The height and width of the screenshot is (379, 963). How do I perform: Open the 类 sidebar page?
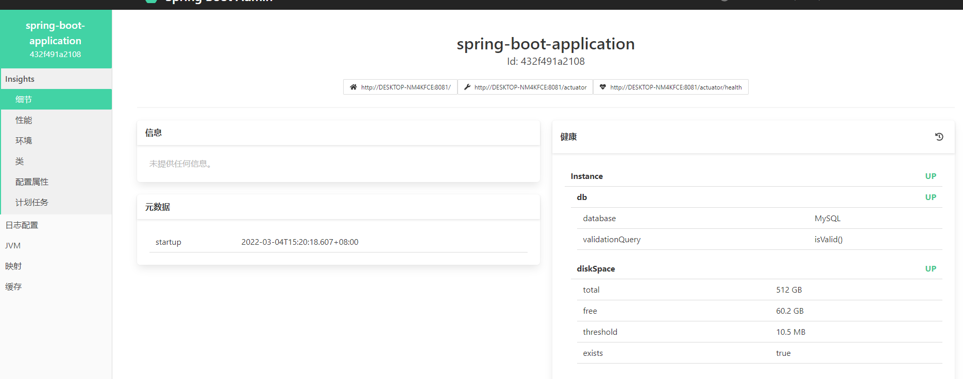(x=56, y=161)
